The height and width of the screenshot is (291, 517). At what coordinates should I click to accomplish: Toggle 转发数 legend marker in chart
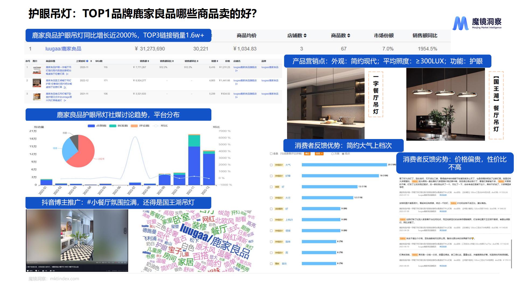pyautogui.click(x=113, y=126)
